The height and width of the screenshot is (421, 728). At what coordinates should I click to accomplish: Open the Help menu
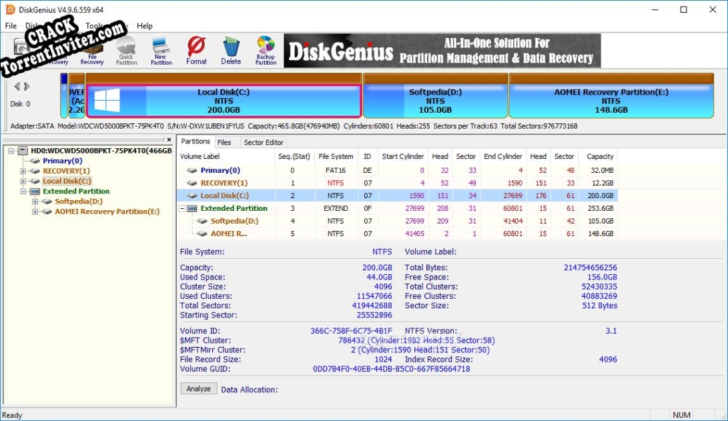click(x=145, y=25)
